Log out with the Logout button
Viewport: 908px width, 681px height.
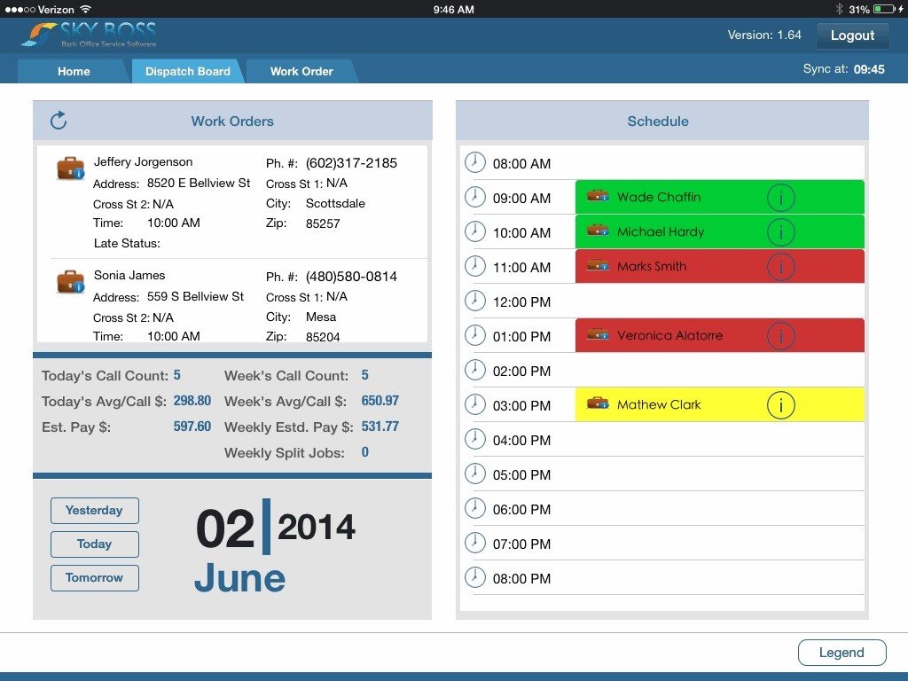tap(852, 35)
